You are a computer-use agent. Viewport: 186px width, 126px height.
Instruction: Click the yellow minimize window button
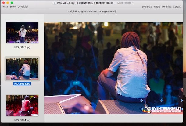(x=8, y=3)
